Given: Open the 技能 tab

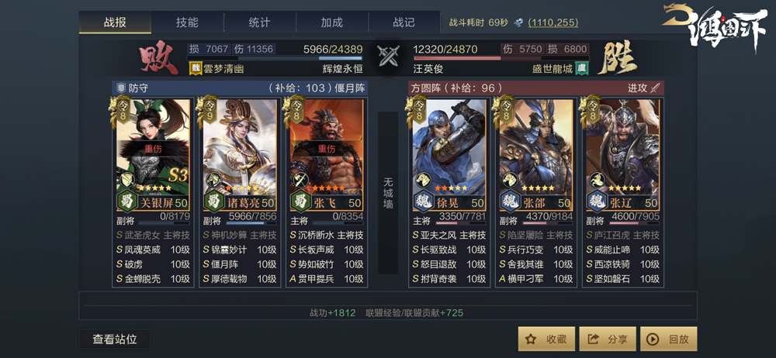Looking at the screenshot, I should (187, 22).
